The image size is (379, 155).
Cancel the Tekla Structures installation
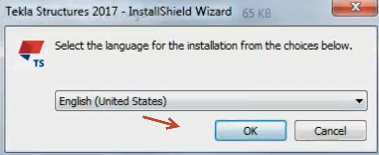[x=330, y=130]
